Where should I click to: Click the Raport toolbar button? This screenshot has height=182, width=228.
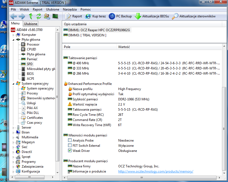click(x=73, y=16)
